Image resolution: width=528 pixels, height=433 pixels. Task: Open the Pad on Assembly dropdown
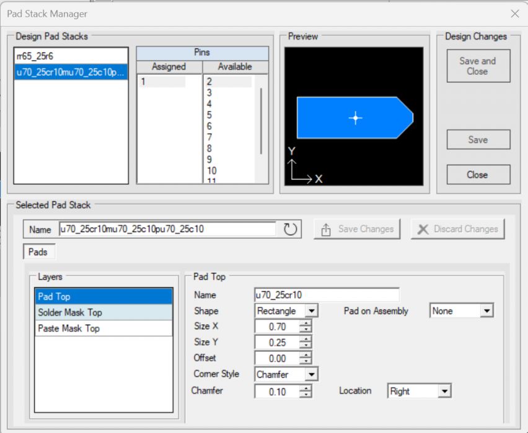486,311
